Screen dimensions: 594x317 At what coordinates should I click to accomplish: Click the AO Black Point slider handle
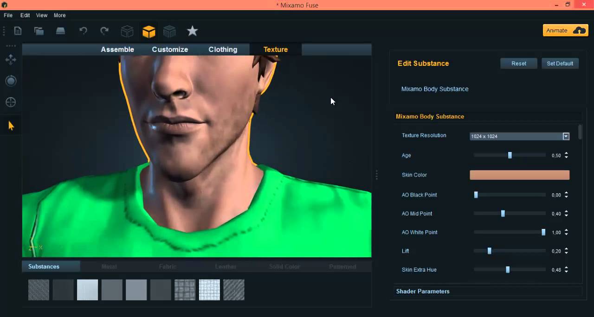[x=476, y=195]
